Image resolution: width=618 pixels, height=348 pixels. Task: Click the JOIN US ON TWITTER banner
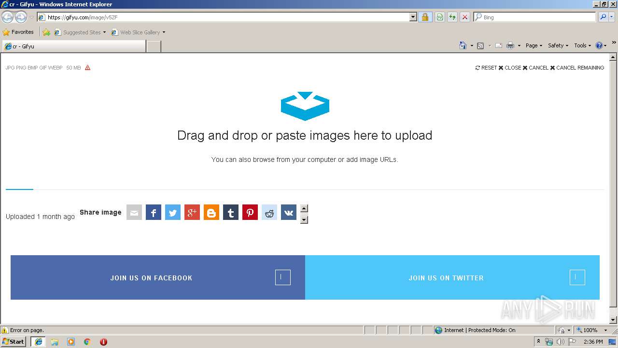tap(452, 277)
